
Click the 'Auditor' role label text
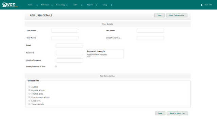[35, 87]
